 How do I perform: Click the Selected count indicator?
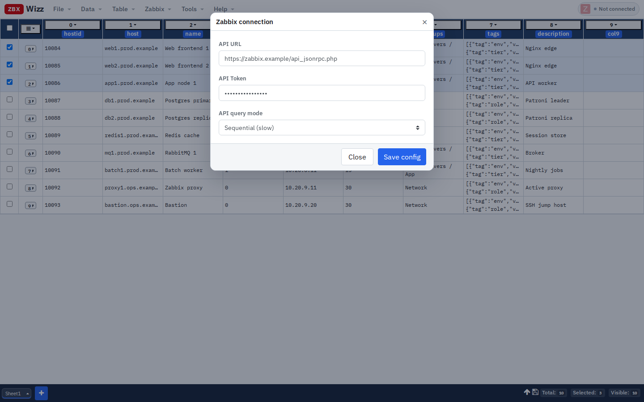tap(588, 393)
